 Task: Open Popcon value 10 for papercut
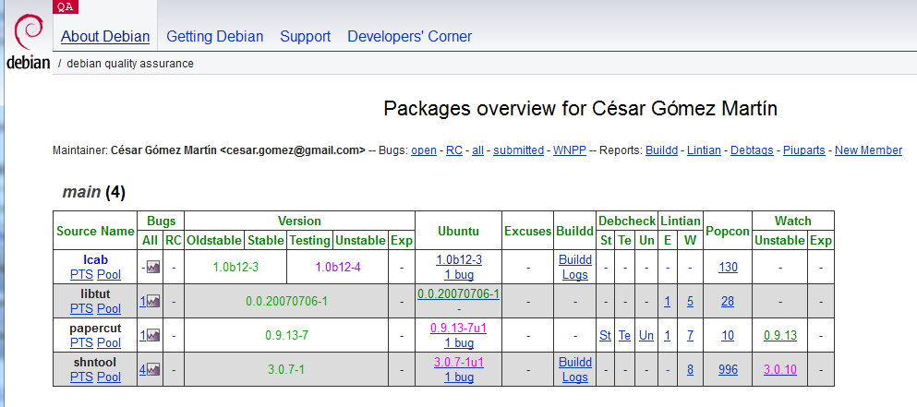[x=728, y=335]
